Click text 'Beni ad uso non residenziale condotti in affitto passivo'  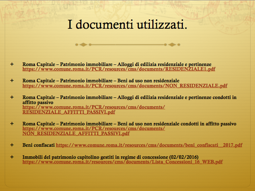pos(177,124)
